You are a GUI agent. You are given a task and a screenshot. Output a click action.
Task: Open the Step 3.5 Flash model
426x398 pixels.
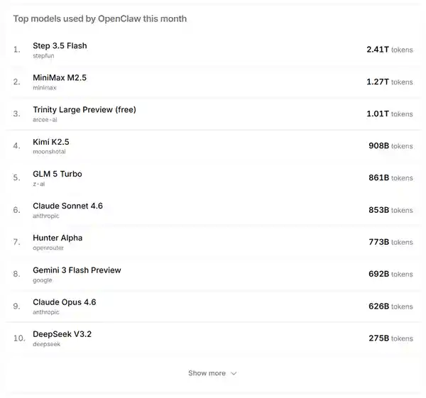pyautogui.click(x=60, y=45)
